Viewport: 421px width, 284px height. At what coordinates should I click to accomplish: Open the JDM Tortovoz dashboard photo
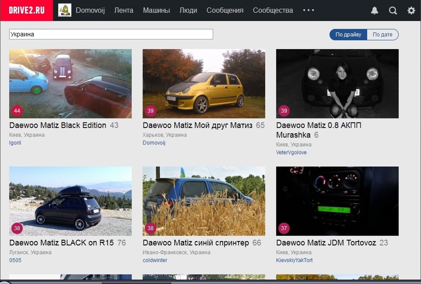point(337,201)
